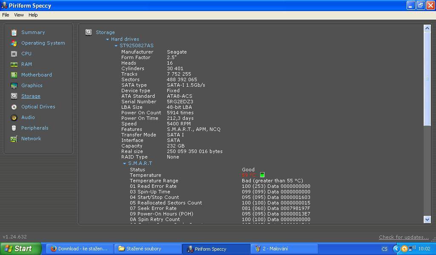436x255 pixels.
Task: Select the Hard drives label
Action: pos(125,39)
